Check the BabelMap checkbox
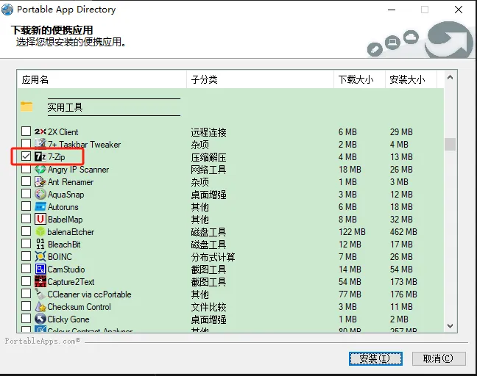477x376 pixels. [26, 219]
